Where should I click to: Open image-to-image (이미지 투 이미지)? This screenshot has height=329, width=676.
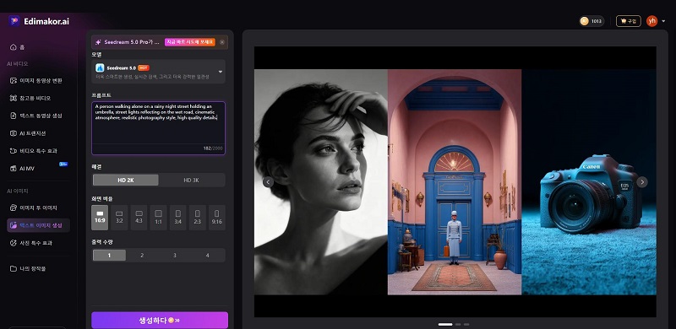[34, 208]
